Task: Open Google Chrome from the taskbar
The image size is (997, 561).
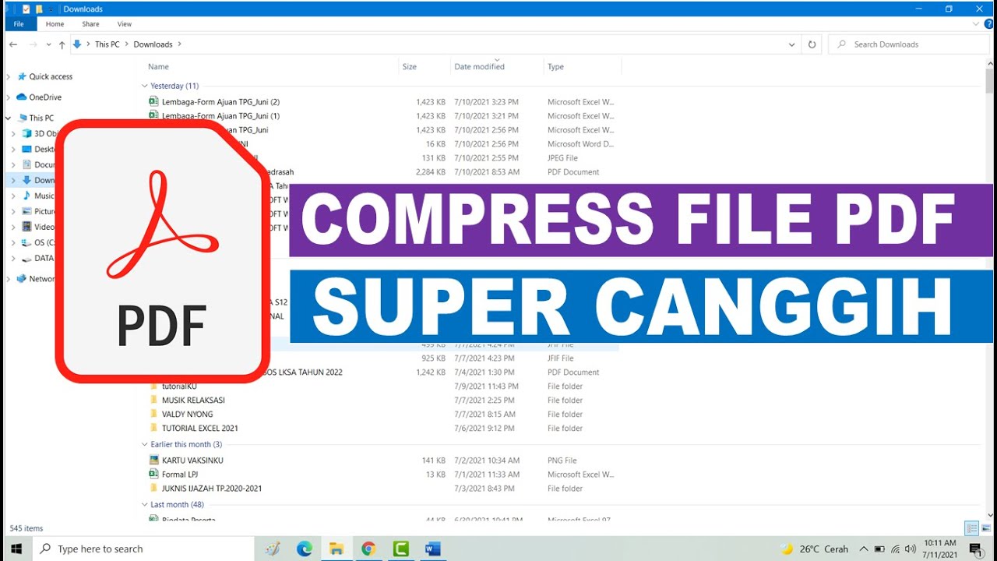Action: coord(368,549)
